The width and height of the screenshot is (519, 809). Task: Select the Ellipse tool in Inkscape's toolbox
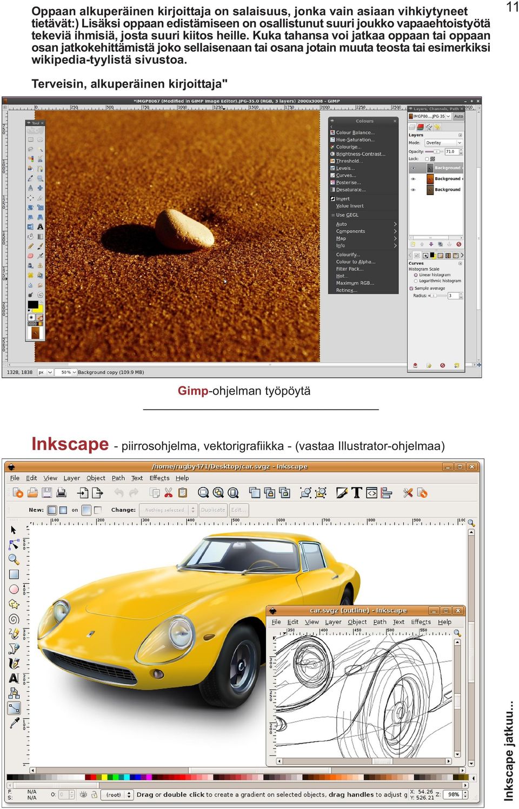[14, 589]
